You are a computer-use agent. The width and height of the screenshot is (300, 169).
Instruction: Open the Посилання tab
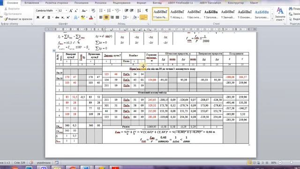(x=81, y=3)
